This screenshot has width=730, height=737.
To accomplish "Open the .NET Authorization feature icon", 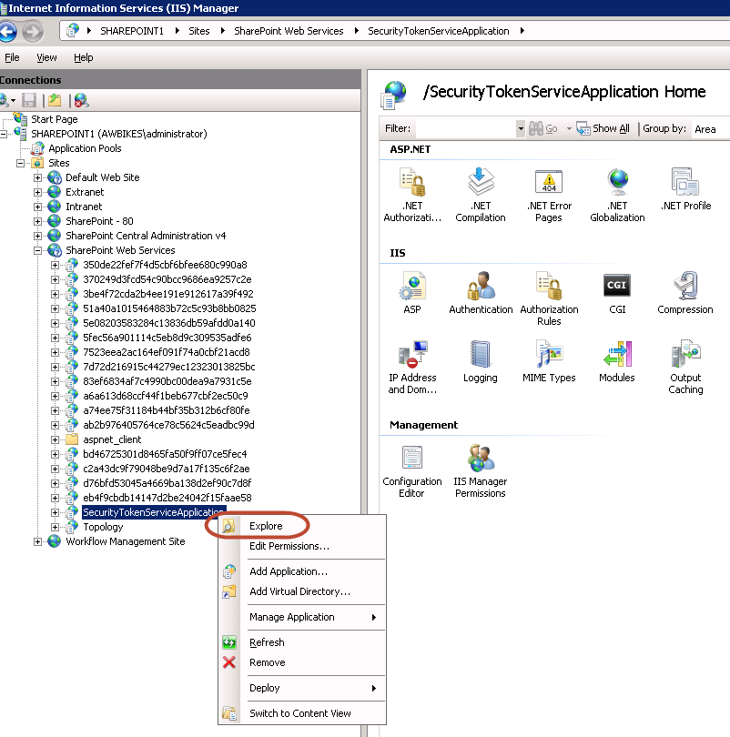I will [412, 195].
